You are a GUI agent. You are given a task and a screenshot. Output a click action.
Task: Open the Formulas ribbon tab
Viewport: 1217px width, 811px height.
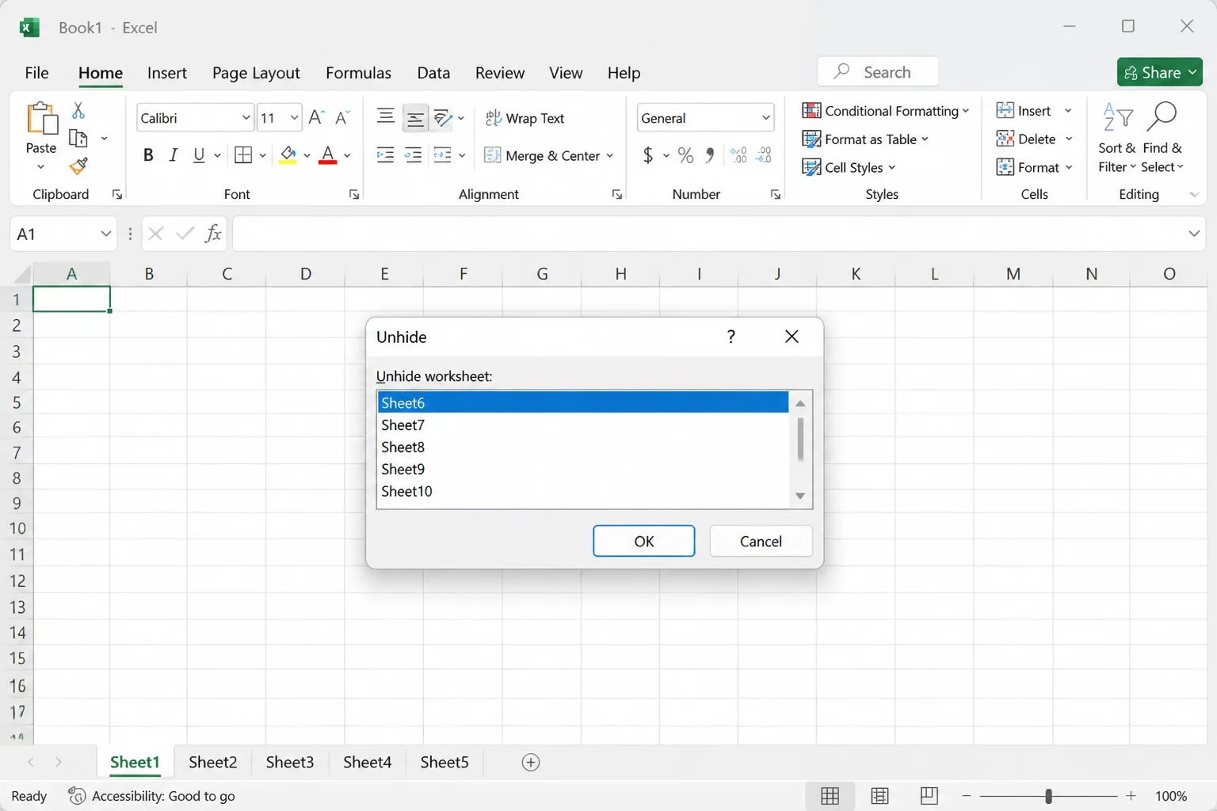(x=358, y=73)
